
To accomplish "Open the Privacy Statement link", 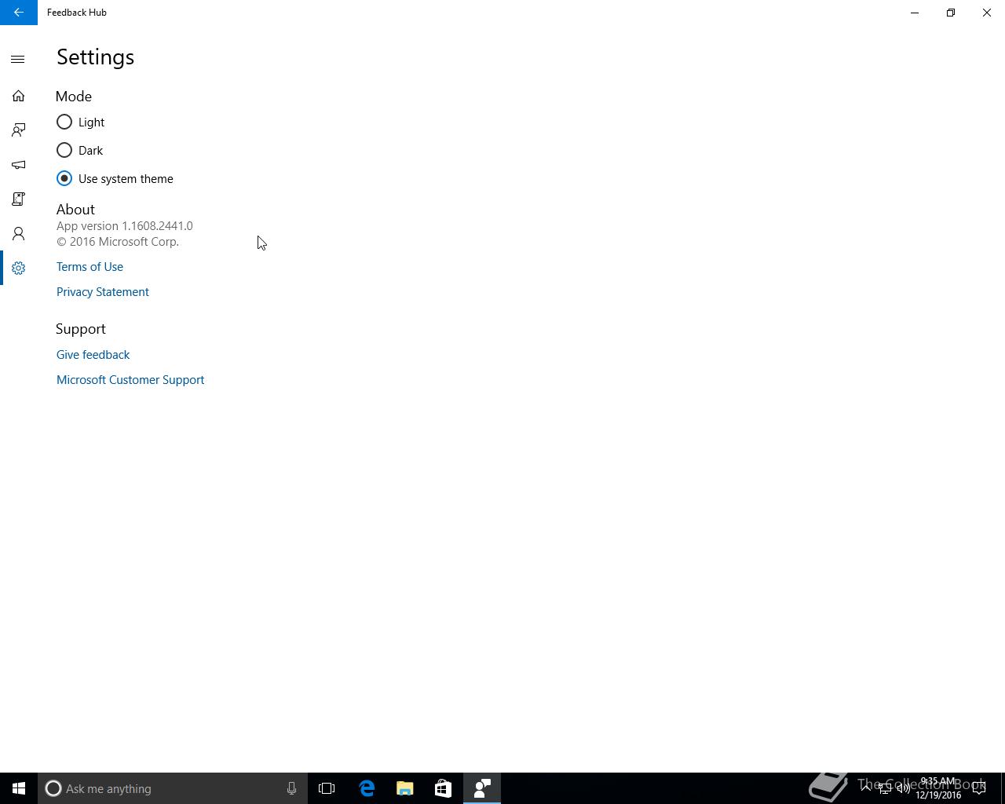I will [103, 292].
